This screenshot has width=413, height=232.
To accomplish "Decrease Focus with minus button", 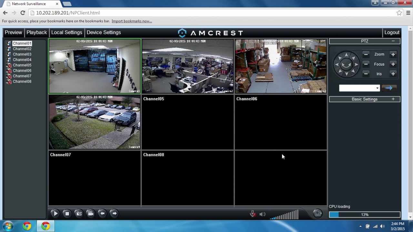I will click(x=366, y=64).
